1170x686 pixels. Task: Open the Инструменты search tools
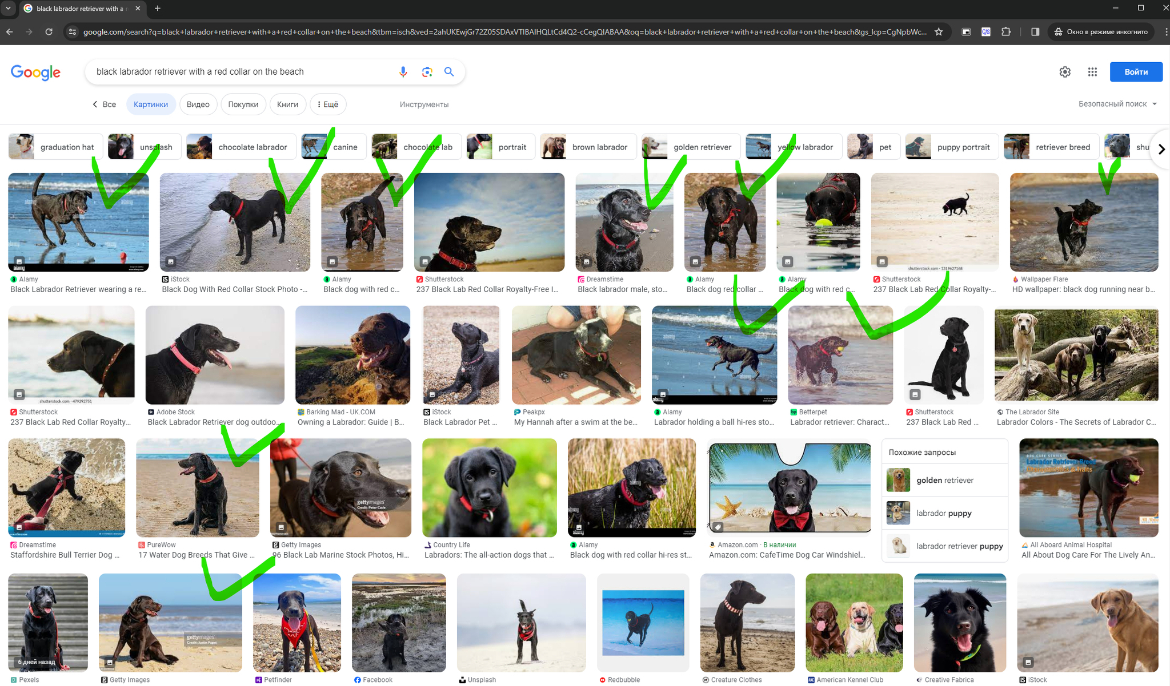point(424,104)
